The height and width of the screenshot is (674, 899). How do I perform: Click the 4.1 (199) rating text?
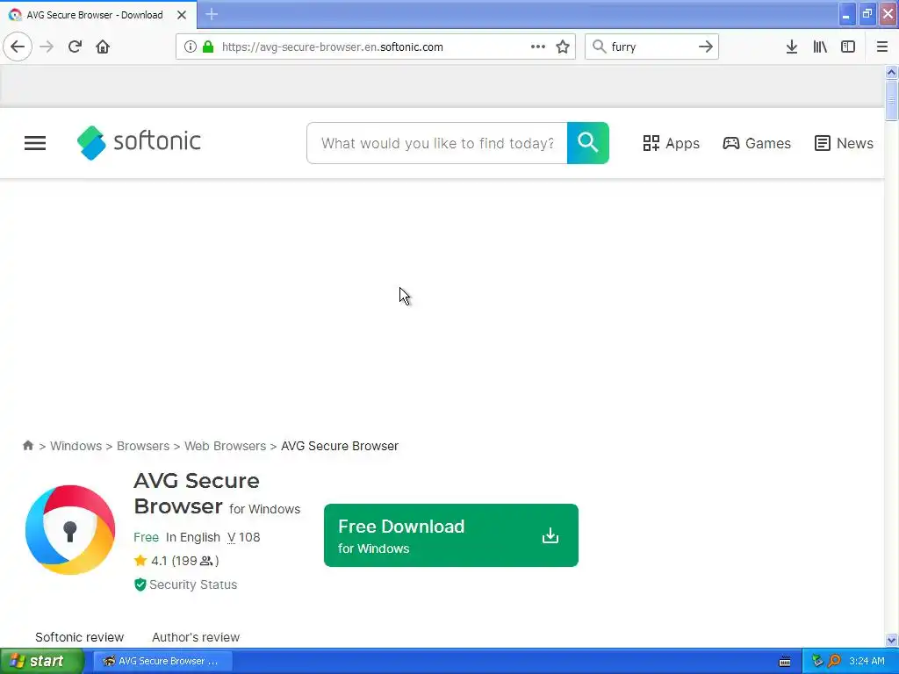pos(184,561)
